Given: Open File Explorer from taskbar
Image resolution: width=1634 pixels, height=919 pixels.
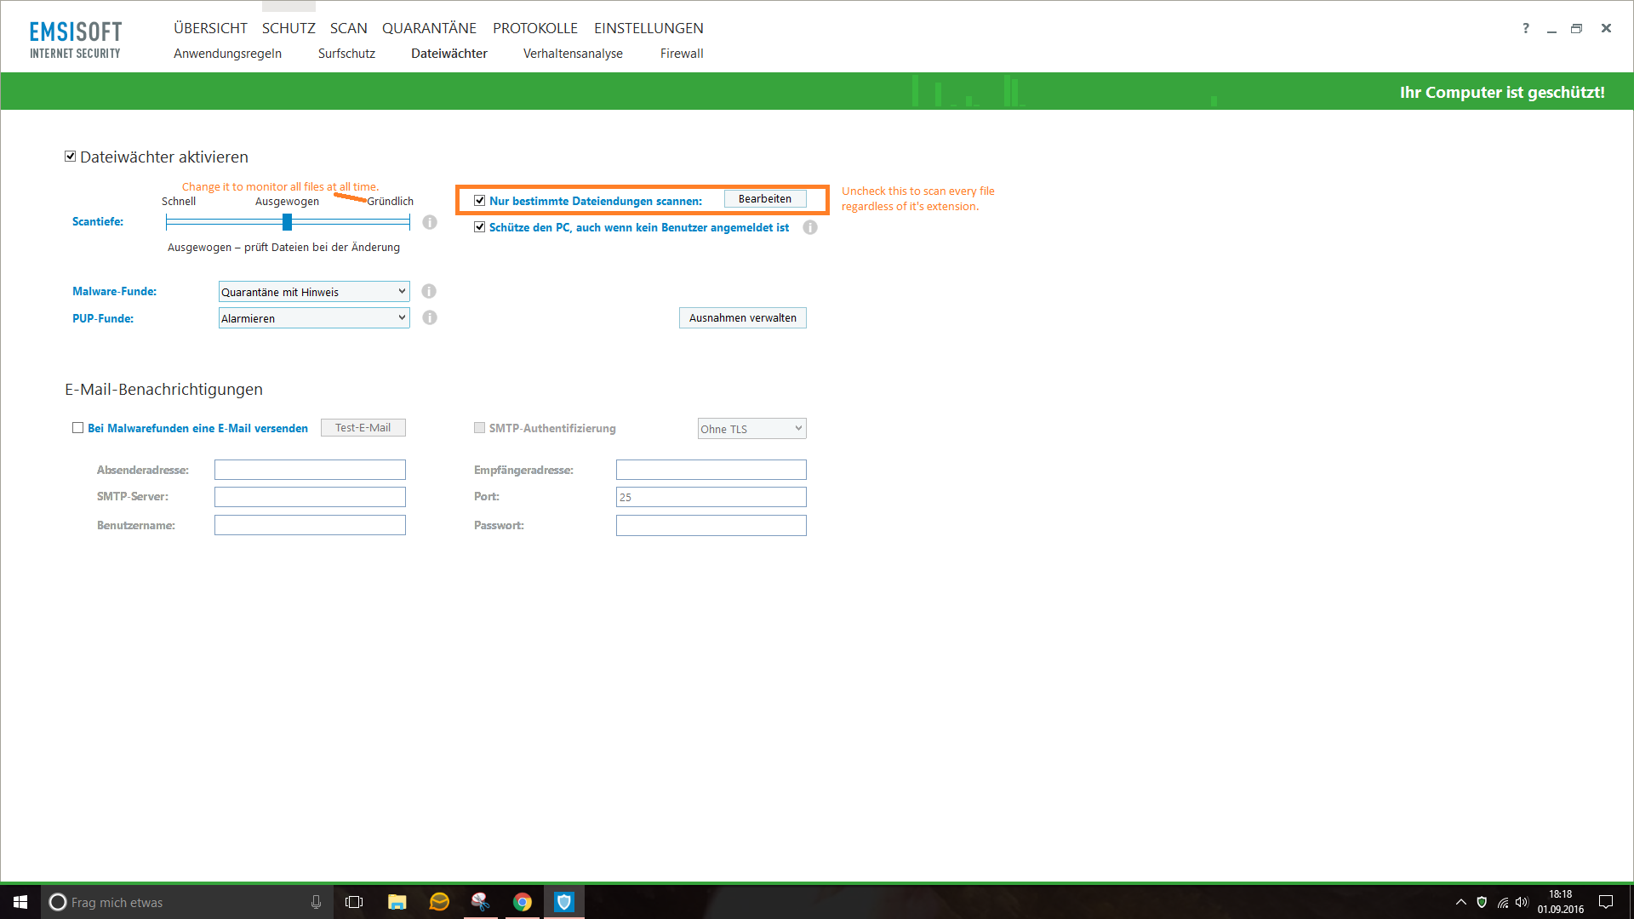Looking at the screenshot, I should point(397,902).
